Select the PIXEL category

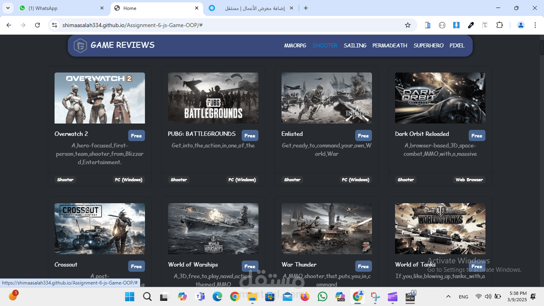(x=457, y=45)
